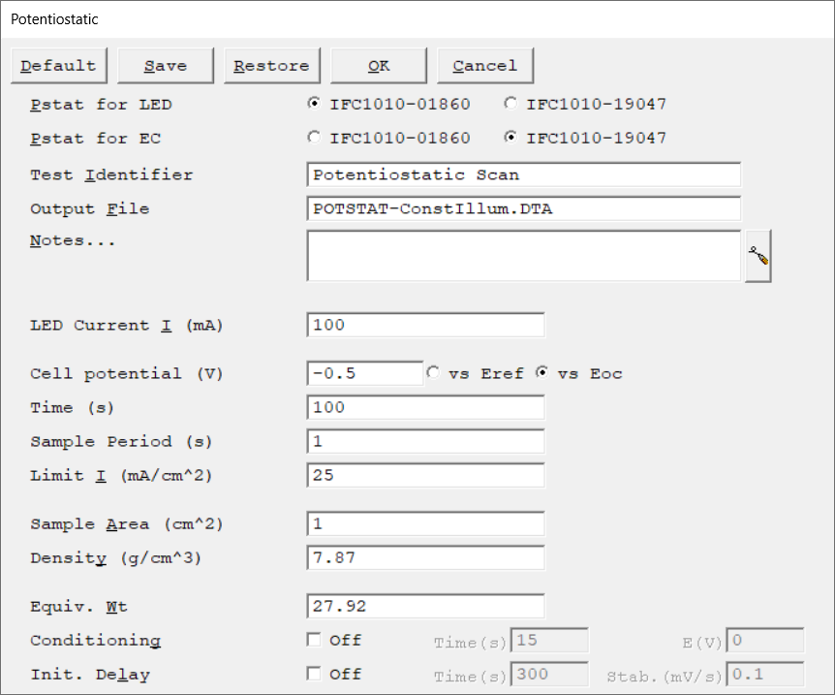Open the Notes editor tool icon
Screen dimensions: 835x695
(x=758, y=257)
